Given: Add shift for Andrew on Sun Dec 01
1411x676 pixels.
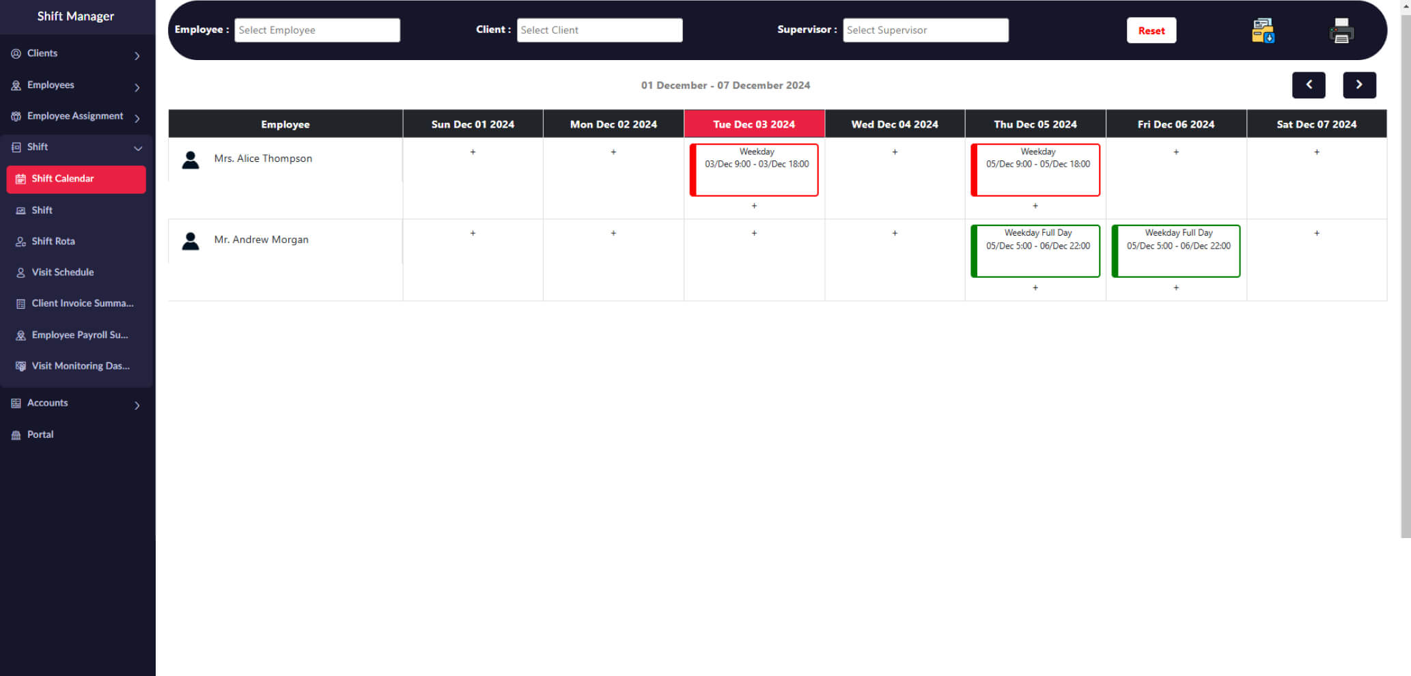Looking at the screenshot, I should (x=473, y=233).
